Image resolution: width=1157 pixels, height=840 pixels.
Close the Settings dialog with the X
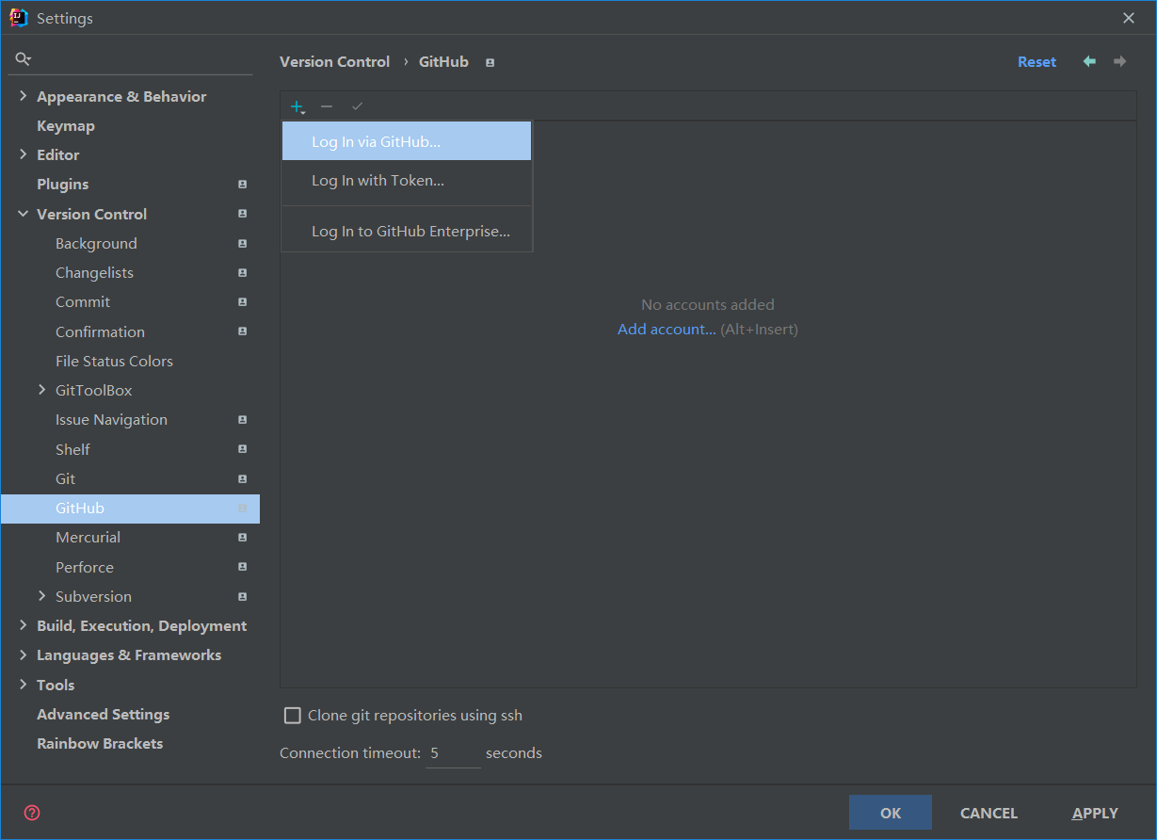tap(1129, 18)
